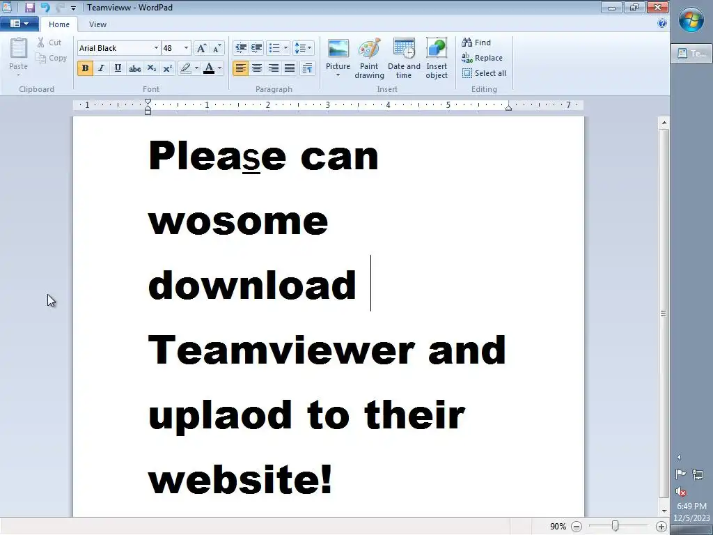Click the vertical scrollbar down arrow
This screenshot has height=535, width=713.
pos(664,511)
